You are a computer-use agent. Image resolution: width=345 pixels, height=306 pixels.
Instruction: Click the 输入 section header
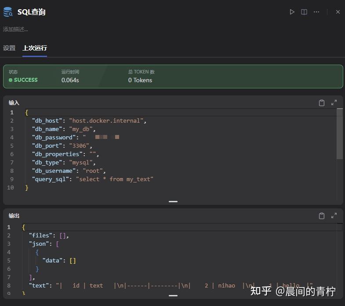tap(14, 103)
